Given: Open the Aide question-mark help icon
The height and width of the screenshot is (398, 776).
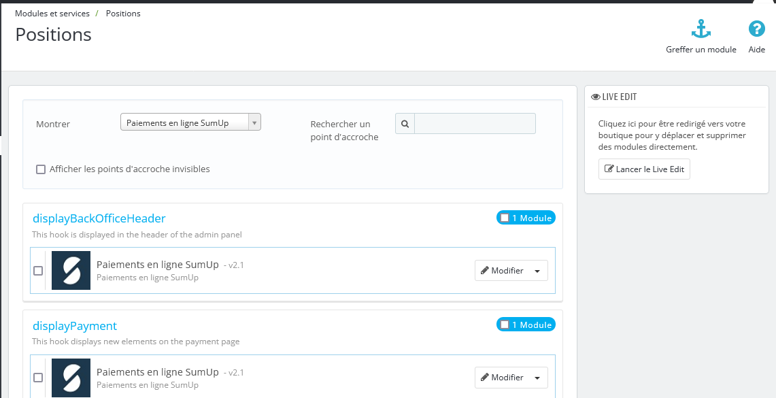Looking at the screenshot, I should (757, 29).
